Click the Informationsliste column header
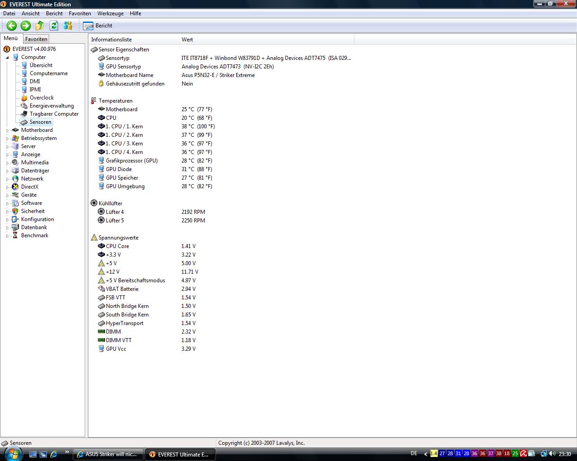Image resolution: width=577 pixels, height=461 pixels. (133, 40)
